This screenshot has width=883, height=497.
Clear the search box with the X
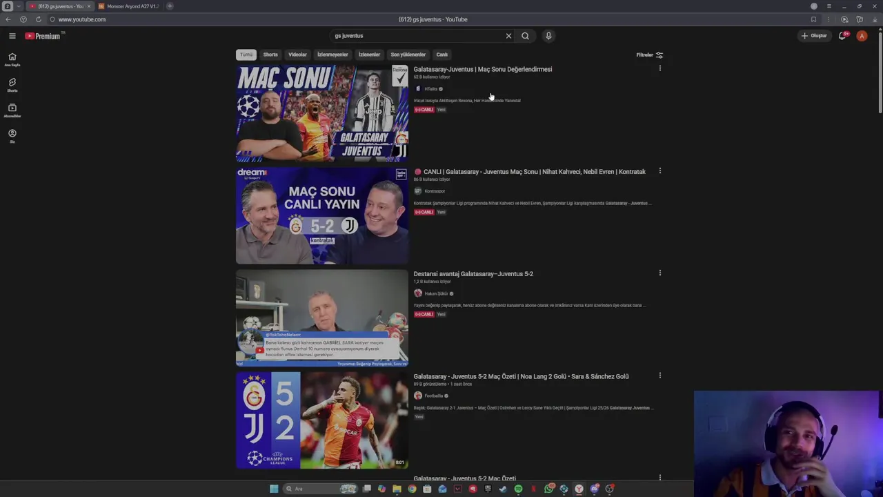tap(508, 36)
